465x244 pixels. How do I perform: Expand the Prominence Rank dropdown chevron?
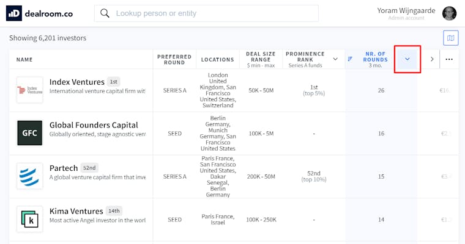[335, 59]
